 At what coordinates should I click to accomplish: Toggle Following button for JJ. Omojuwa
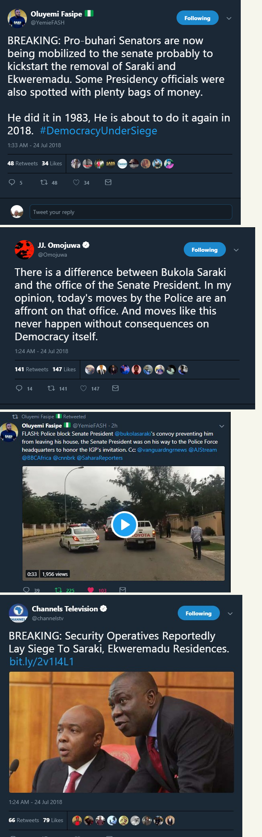click(205, 250)
